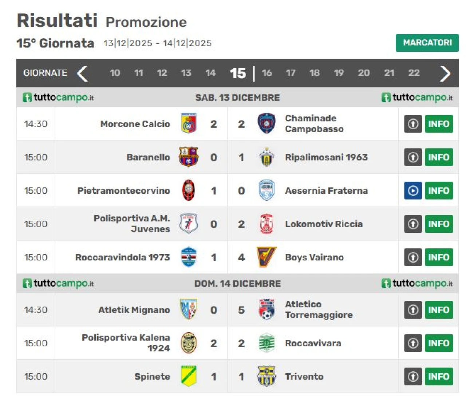Open the Morcone Calcio team crest
Image resolution: width=466 pixels, height=401 pixels.
coord(189,123)
